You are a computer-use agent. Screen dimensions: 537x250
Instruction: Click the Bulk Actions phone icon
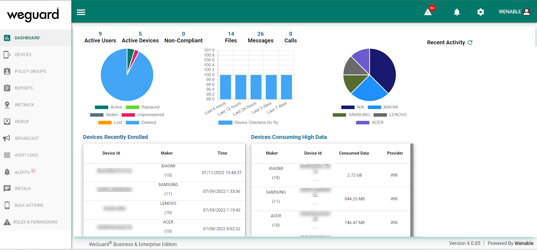(x=7, y=205)
